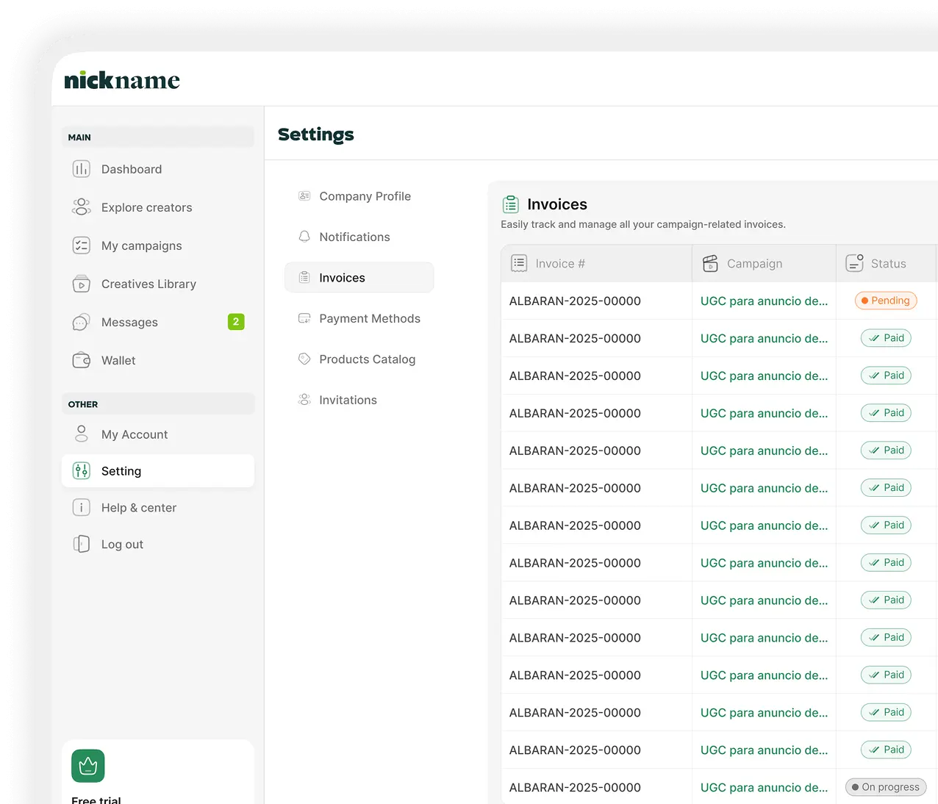Click the Pending status badge
The width and height of the screenshot is (938, 804).
point(886,301)
